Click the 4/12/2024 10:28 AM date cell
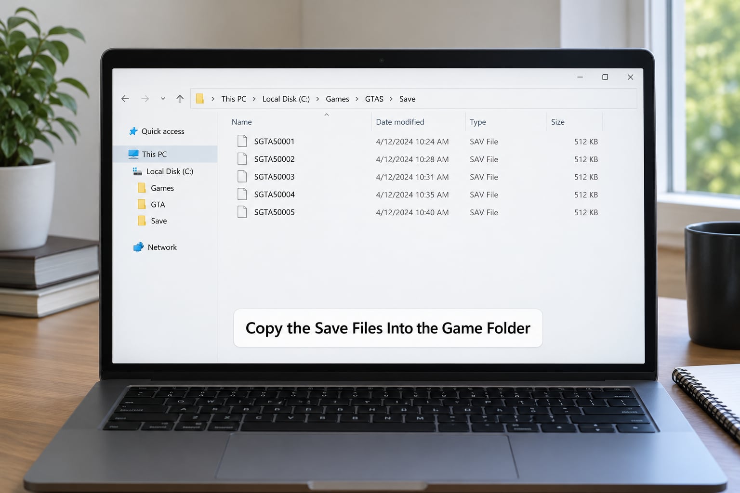Screen dimensions: 740x493 (412, 159)
